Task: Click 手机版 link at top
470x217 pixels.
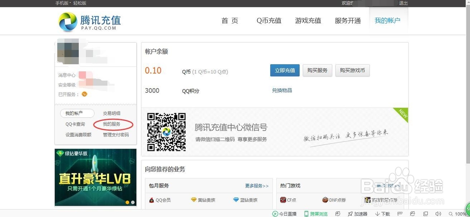Action: point(62,3)
